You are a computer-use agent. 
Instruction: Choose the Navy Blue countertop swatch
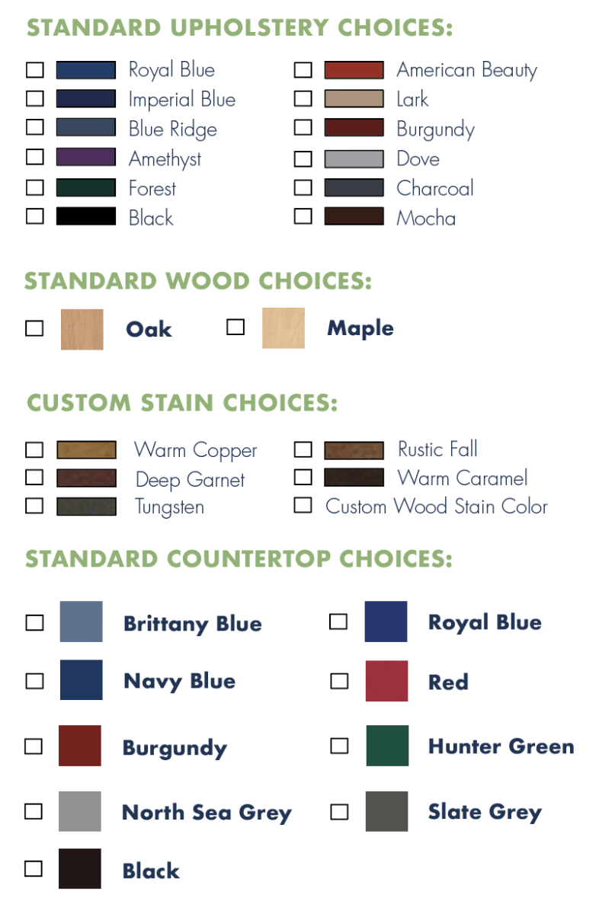82,680
